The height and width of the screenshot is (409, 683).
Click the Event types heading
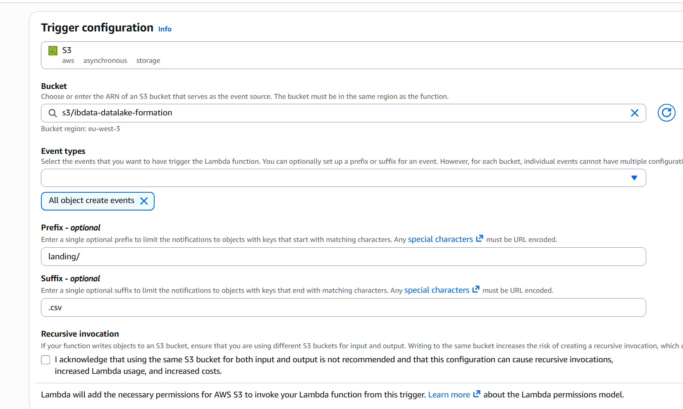(x=63, y=151)
